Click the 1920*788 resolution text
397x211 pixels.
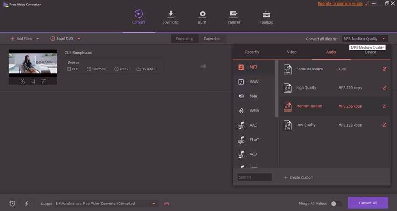[x=99, y=69]
